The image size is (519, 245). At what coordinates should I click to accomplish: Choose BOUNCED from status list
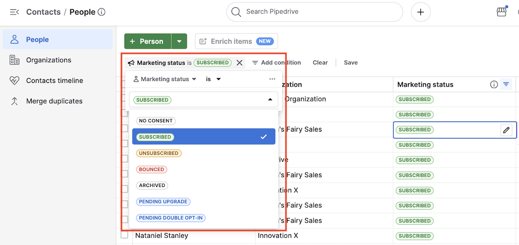[x=152, y=169]
